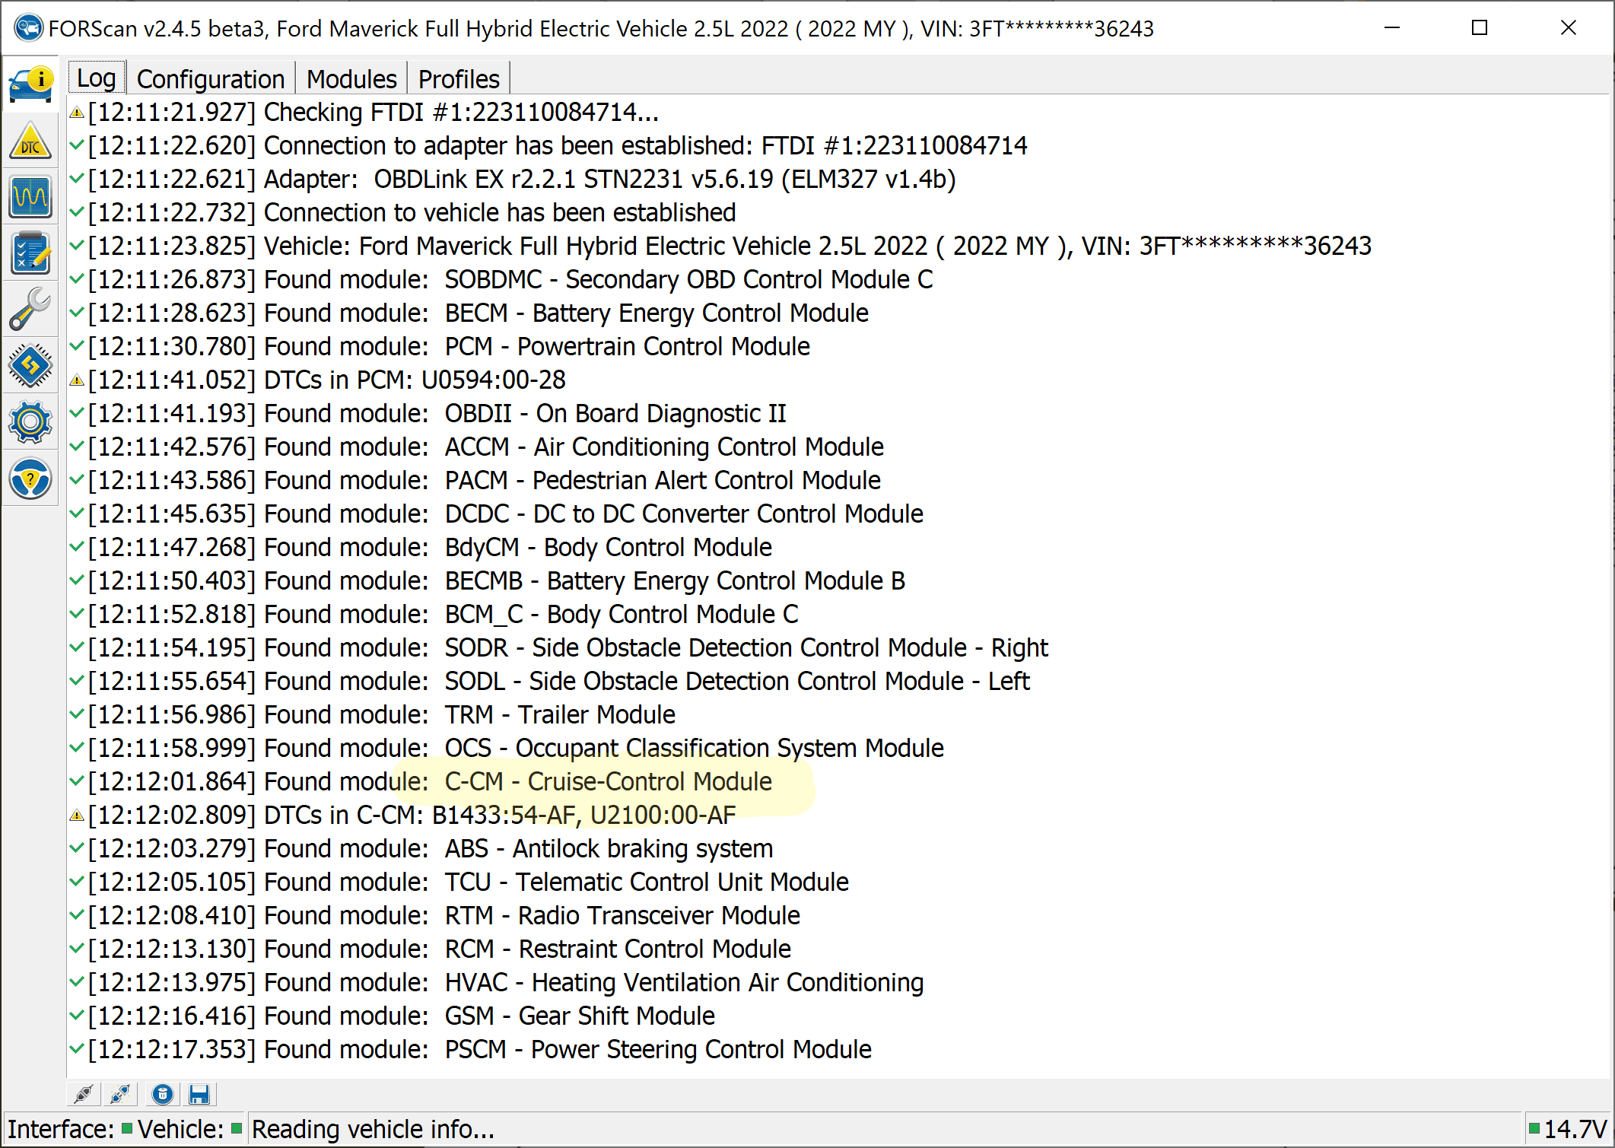The width and height of the screenshot is (1615, 1148).
Task: Click the connect to vehicle plug icon
Action: 83,1094
